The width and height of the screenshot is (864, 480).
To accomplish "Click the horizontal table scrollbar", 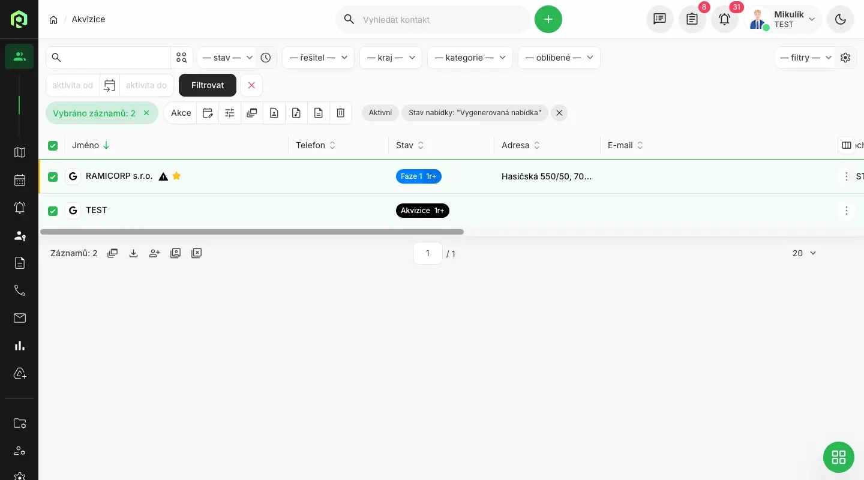I will click(252, 232).
